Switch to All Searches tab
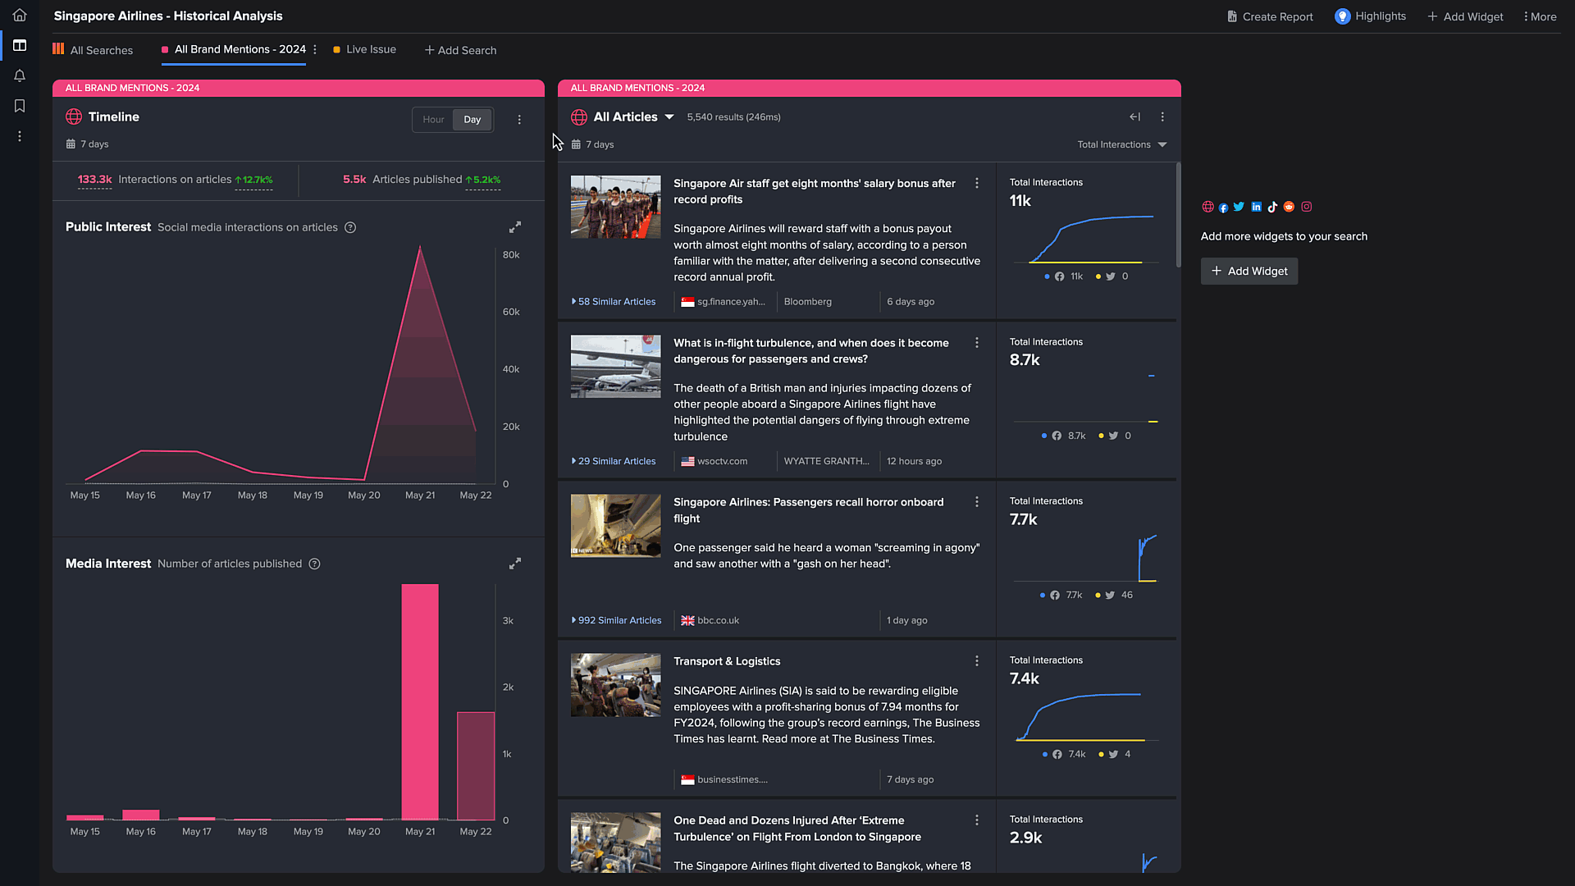1575x886 pixels. pyautogui.click(x=93, y=50)
